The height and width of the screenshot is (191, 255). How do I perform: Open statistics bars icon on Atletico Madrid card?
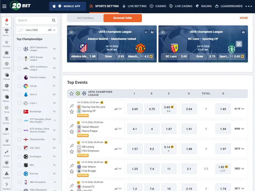(152, 32)
